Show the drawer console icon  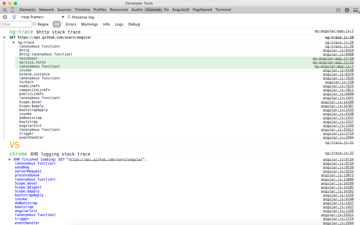point(338,10)
